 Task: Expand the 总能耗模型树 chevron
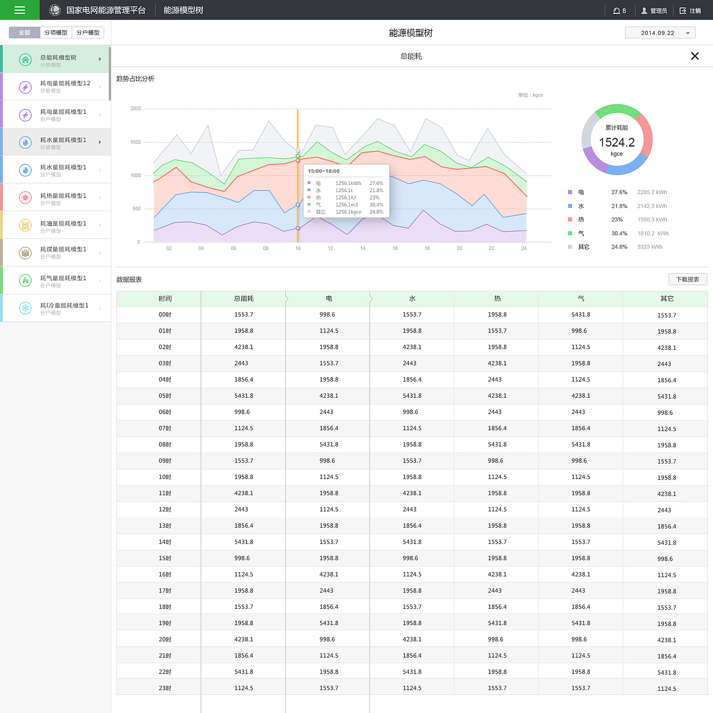coord(100,59)
